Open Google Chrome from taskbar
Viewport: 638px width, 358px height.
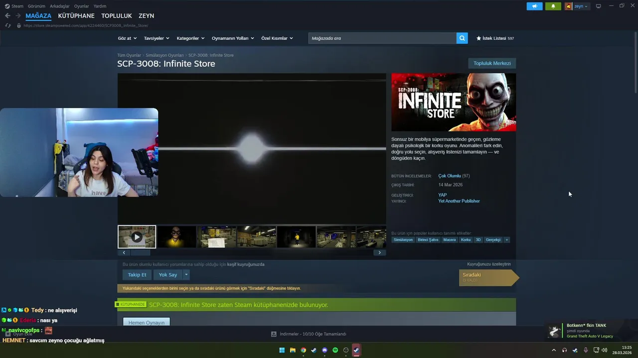coord(303,350)
